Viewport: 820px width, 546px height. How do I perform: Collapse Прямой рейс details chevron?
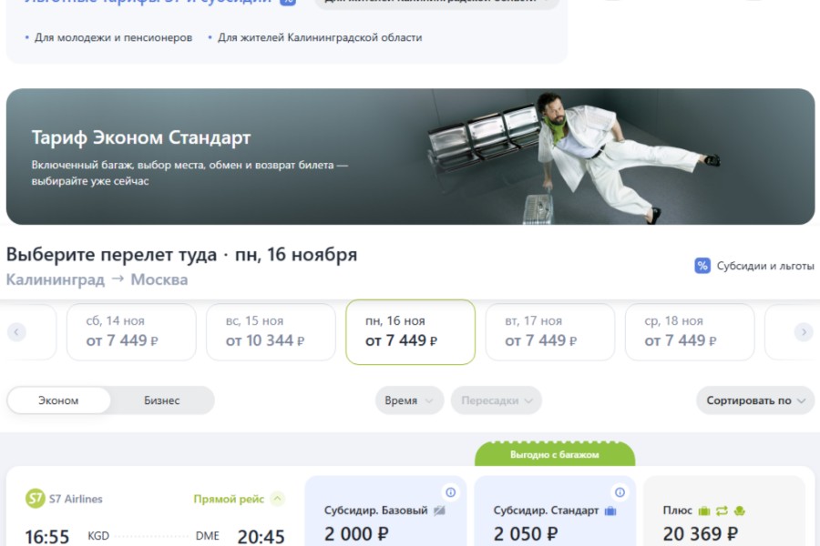tap(277, 499)
